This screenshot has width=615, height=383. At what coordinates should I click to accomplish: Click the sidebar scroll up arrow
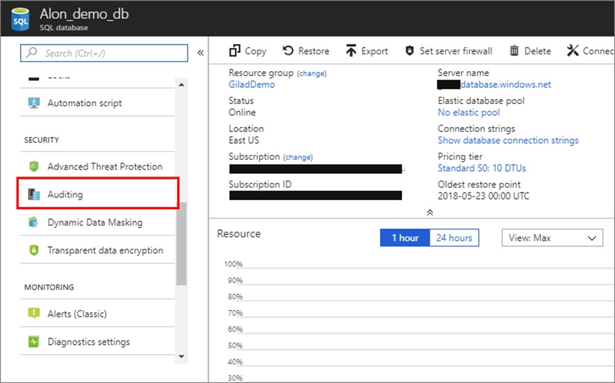pyautogui.click(x=181, y=84)
